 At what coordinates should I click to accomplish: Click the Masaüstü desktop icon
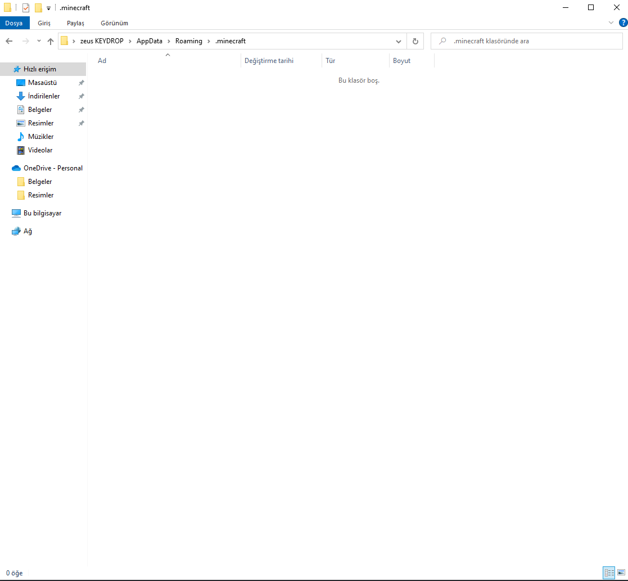point(20,83)
